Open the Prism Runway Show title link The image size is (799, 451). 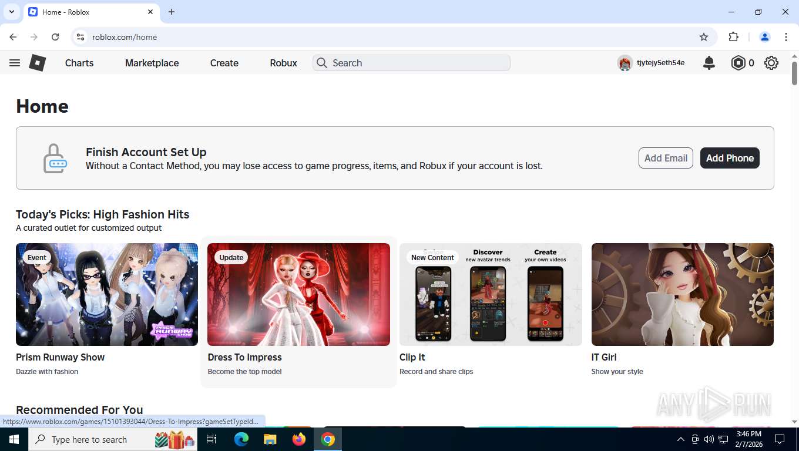point(60,357)
